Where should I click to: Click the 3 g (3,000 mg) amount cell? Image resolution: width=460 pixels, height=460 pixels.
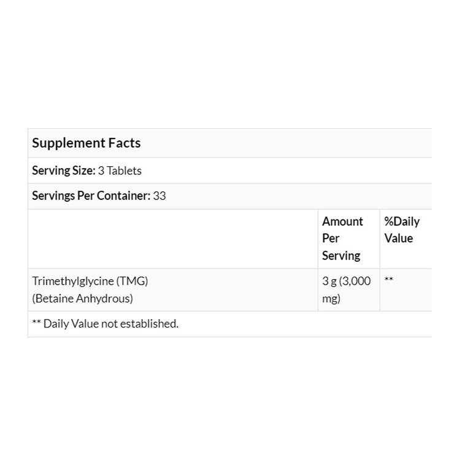(x=347, y=289)
